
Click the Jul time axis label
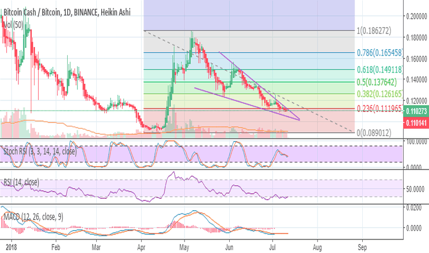[x=272, y=247]
